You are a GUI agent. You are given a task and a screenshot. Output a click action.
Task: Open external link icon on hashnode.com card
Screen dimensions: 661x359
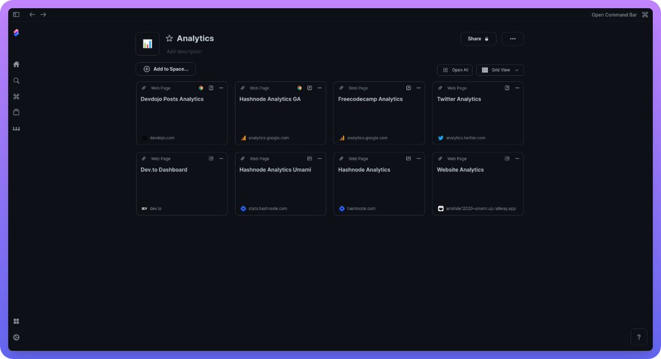coord(408,158)
